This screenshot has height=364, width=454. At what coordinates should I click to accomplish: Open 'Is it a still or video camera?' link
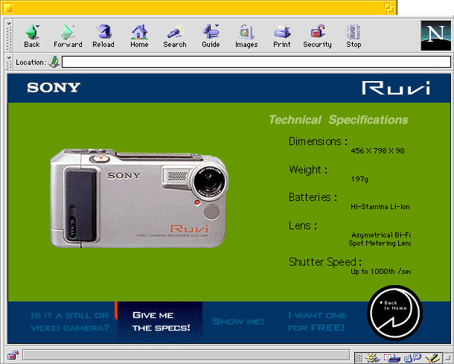(70, 322)
